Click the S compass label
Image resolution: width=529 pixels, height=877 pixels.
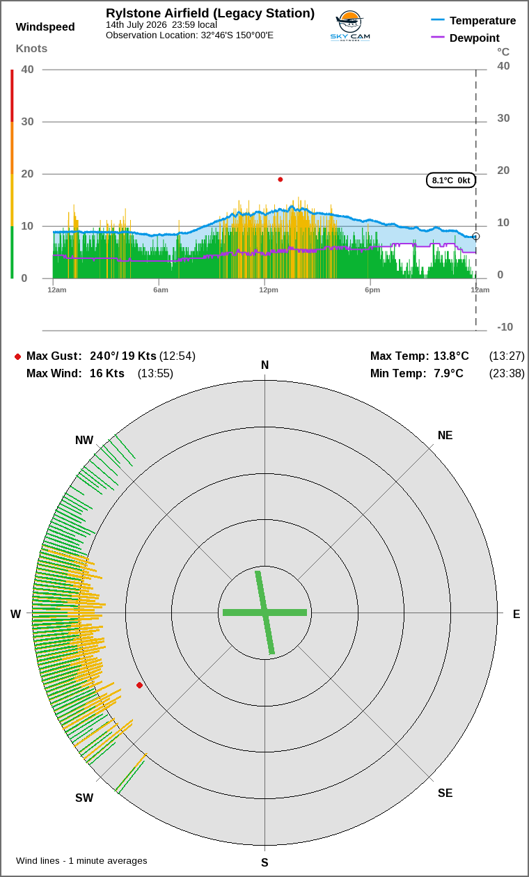[264, 862]
